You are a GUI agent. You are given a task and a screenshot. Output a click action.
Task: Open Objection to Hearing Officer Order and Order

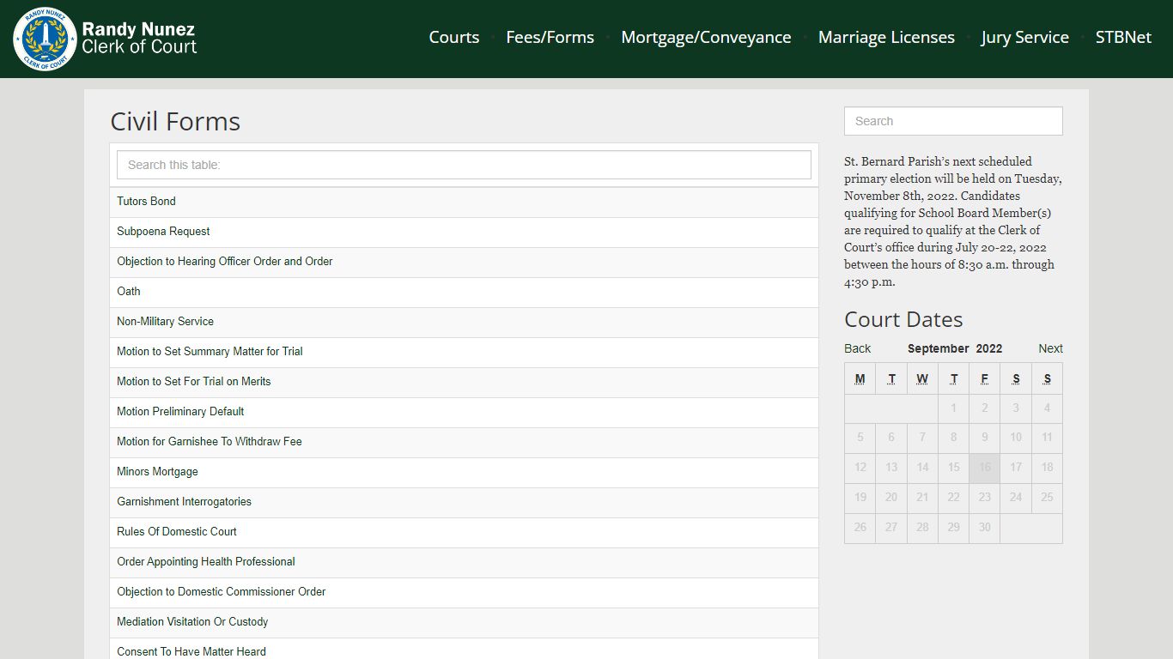pyautogui.click(x=225, y=262)
